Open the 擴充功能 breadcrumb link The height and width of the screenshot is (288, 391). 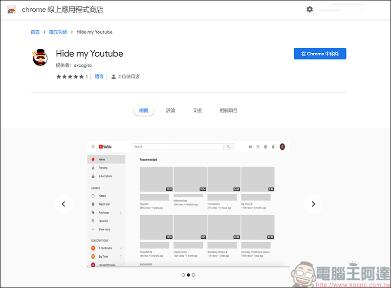[x=58, y=32]
